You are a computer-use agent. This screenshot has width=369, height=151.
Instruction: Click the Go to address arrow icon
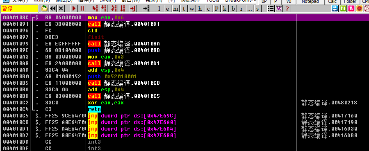click(146, 9)
